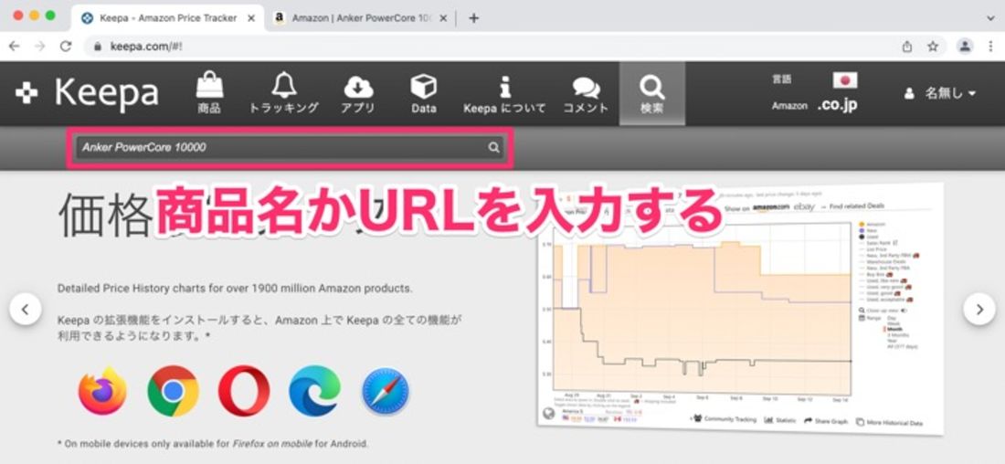Click the search field containing Anker PowerCore 10000
The width and height of the screenshot is (1005, 464).
coord(289,147)
